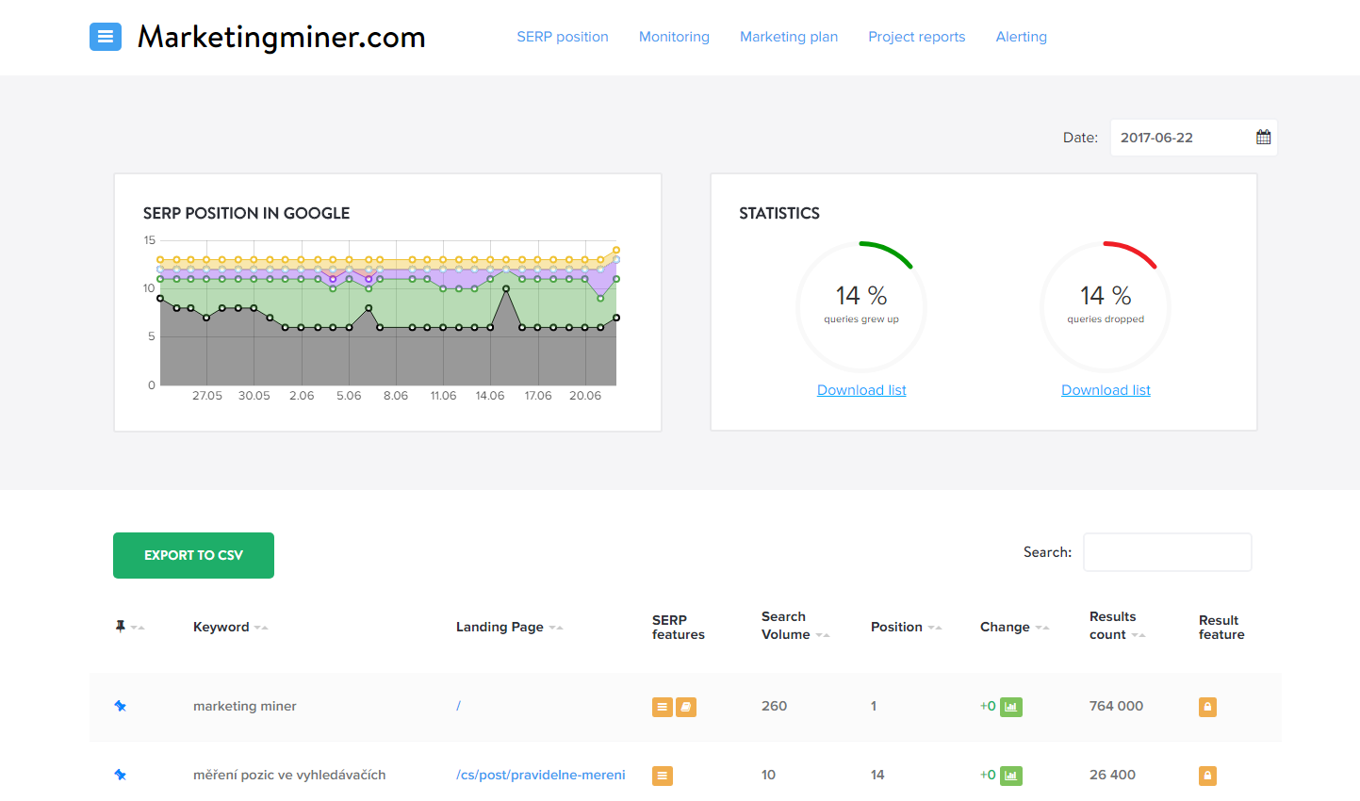Click lock icon in měření pozic row

pos(1207,776)
